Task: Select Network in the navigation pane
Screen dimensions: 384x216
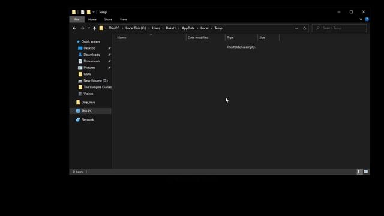Action: (88, 119)
